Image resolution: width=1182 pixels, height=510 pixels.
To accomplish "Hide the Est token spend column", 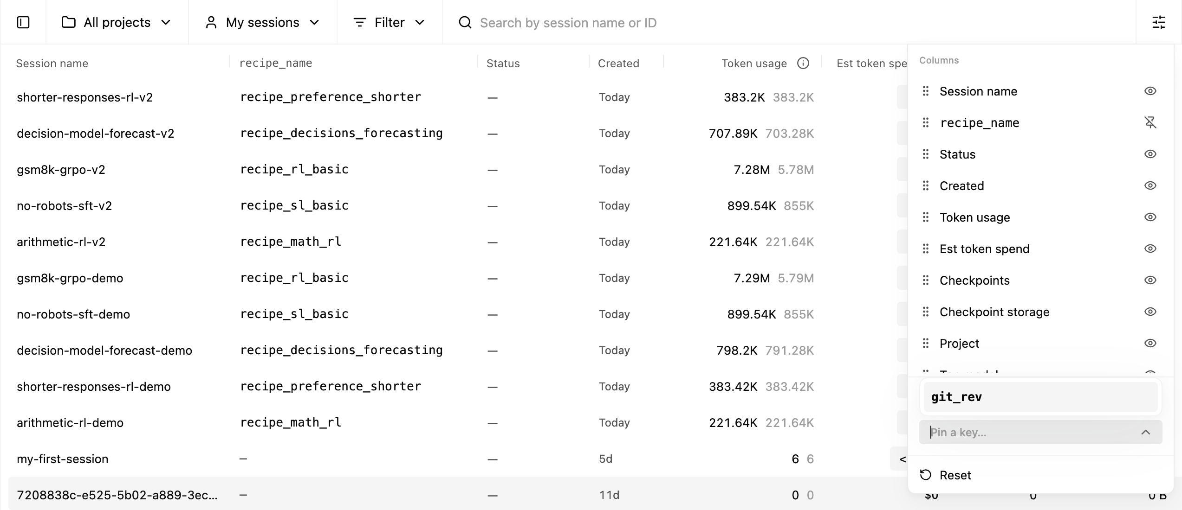I will 1150,249.
